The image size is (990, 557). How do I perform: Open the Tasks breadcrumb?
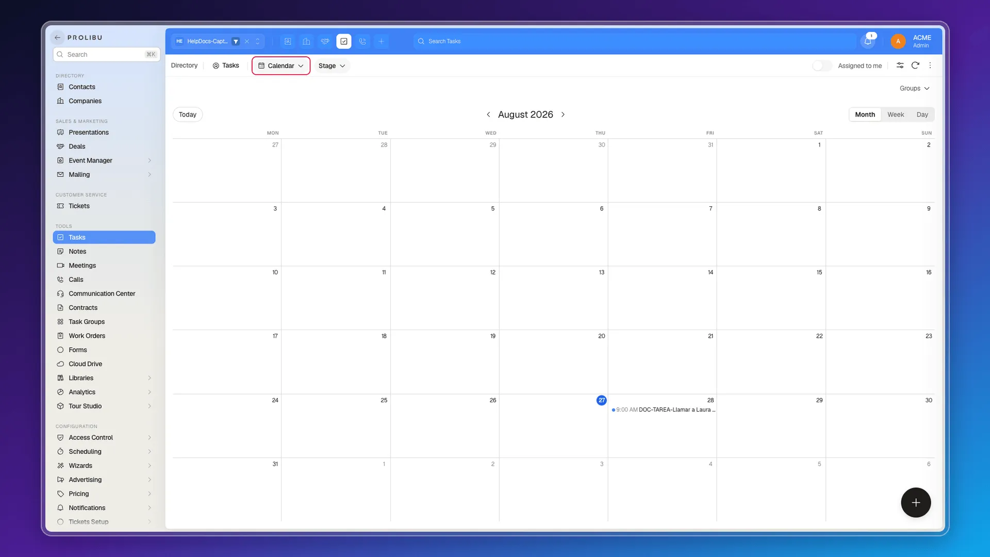click(x=226, y=65)
